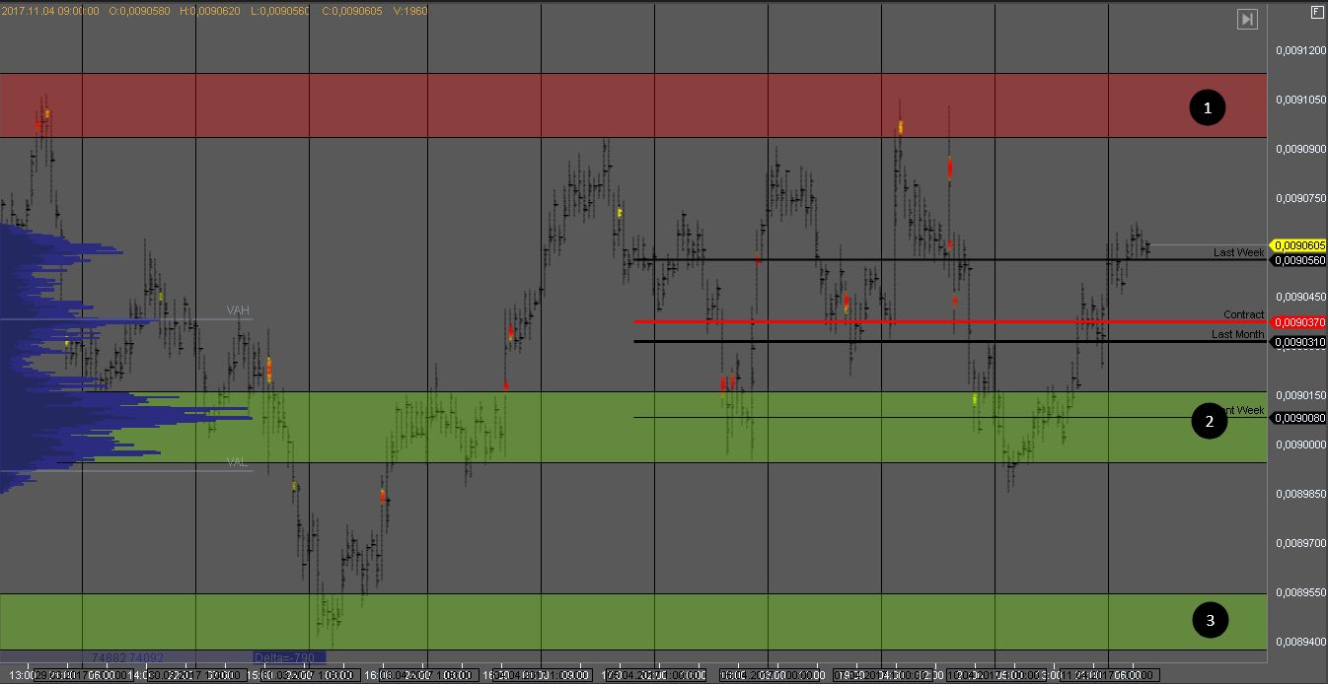
Task: Click the 0,0091200 price axis label
Action: pyautogui.click(x=1300, y=50)
